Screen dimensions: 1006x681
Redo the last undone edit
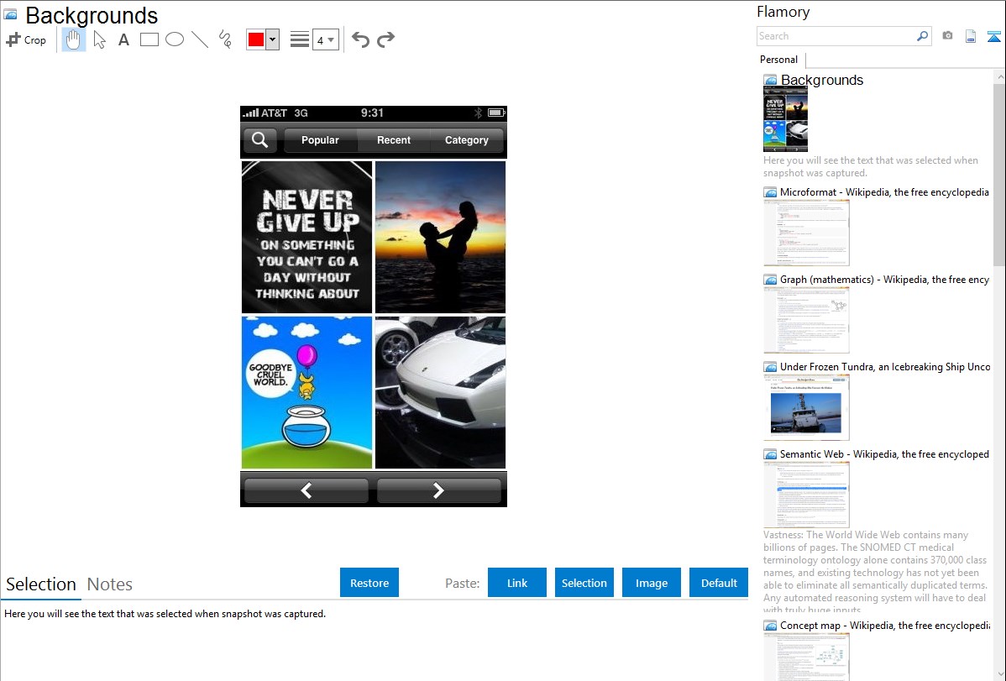tap(385, 39)
